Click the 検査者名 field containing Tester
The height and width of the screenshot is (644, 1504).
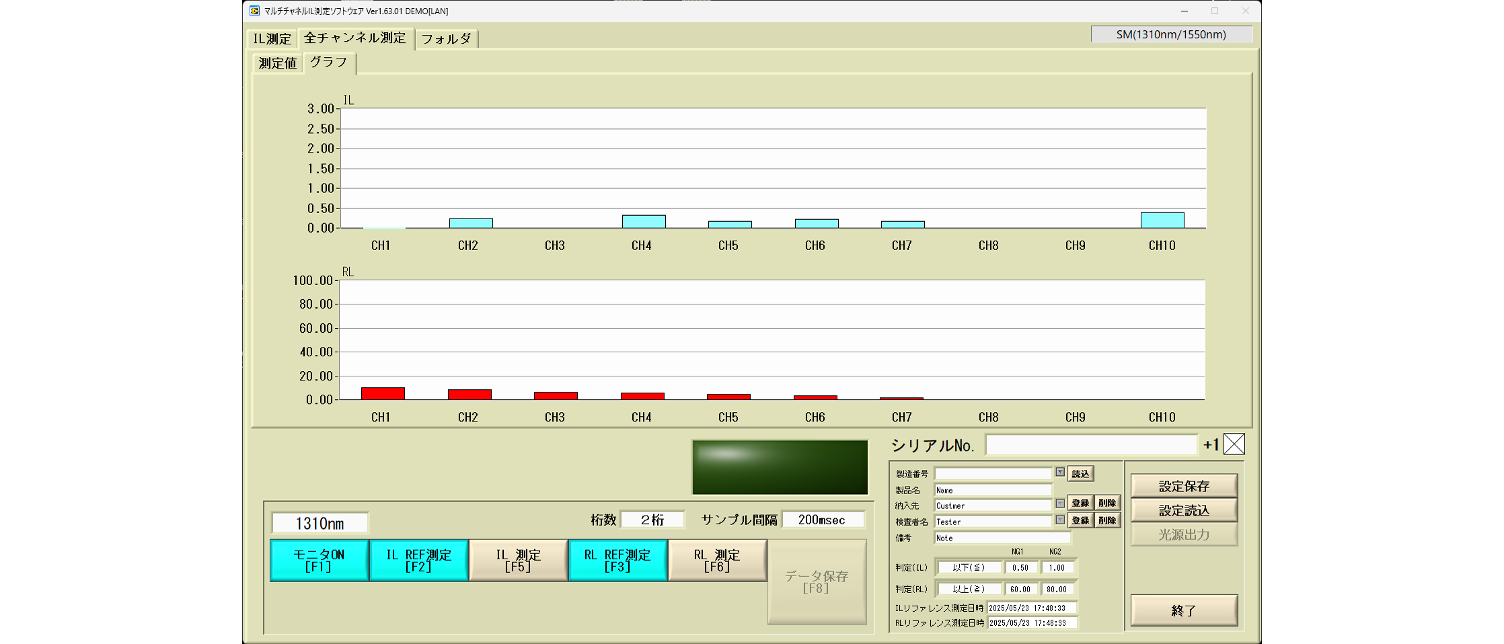tap(993, 522)
